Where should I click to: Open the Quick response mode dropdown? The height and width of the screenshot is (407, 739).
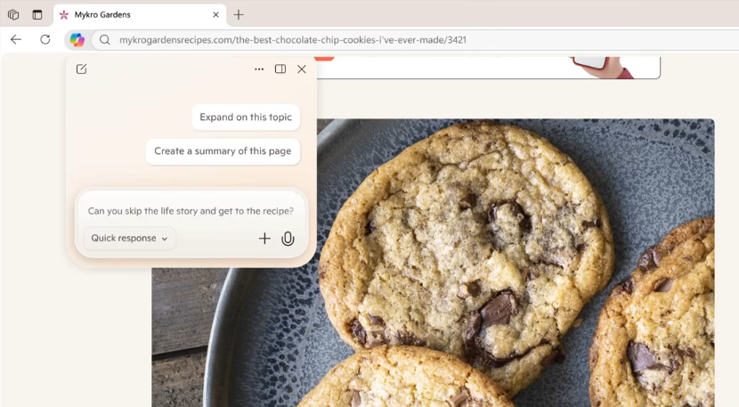point(130,238)
